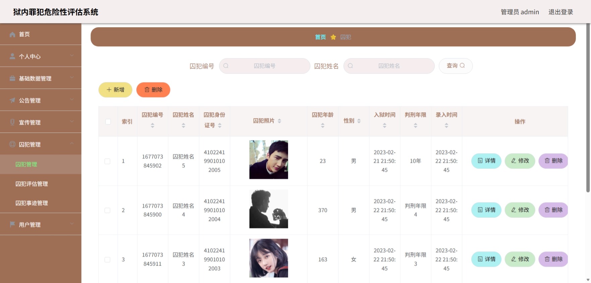This screenshot has height=283, width=591.
Task: Open 详情 for 囚犯姓名3 row
Action: click(x=486, y=259)
